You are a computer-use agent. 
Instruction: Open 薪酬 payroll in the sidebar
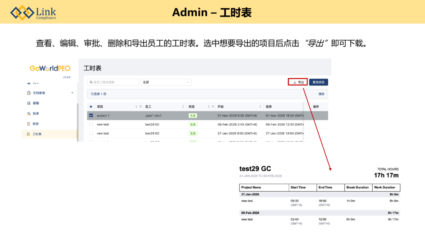coord(36,103)
